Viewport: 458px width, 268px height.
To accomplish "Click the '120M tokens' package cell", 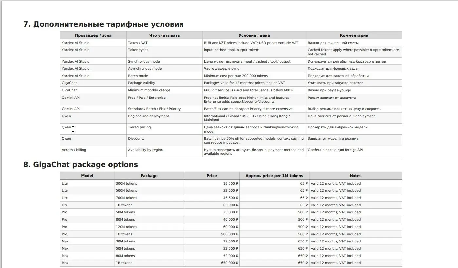I will pyautogui.click(x=149, y=227).
